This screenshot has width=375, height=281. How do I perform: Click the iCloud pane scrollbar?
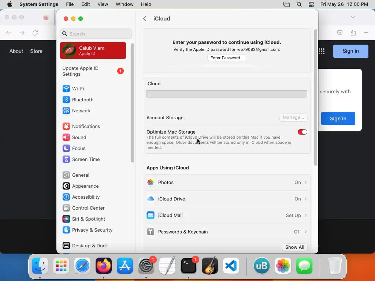pos(315,97)
